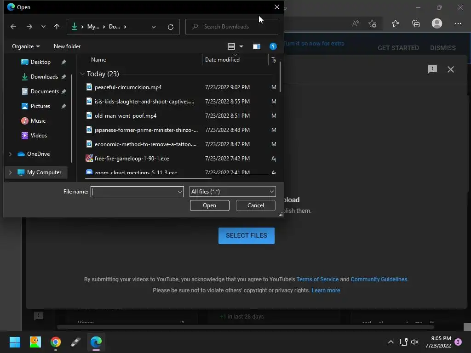The width and height of the screenshot is (471, 353).
Task: Select Documents in the navigation pane
Action: [45, 91]
